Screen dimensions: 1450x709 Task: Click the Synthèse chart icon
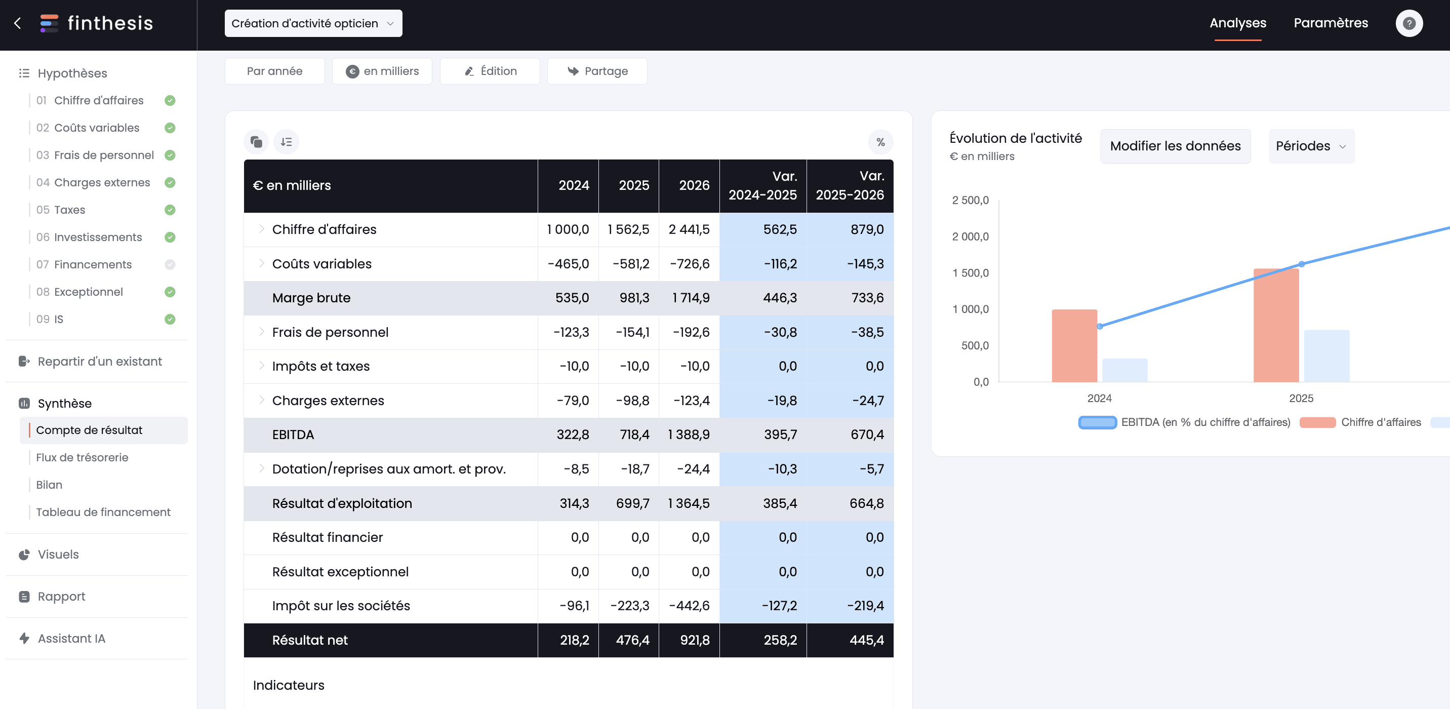click(x=24, y=403)
